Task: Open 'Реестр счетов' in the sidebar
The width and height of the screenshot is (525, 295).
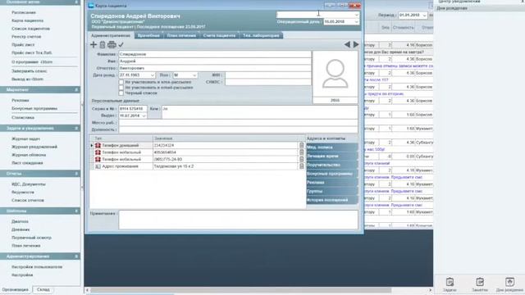Action: pyautogui.click(x=26, y=36)
